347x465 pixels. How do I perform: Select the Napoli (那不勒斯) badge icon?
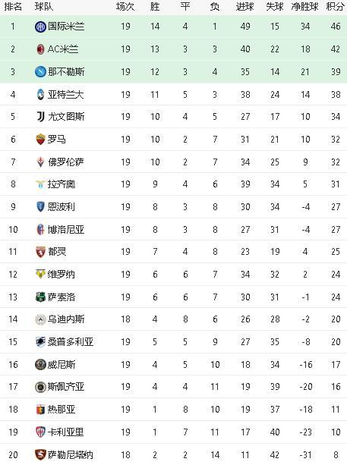40,72
